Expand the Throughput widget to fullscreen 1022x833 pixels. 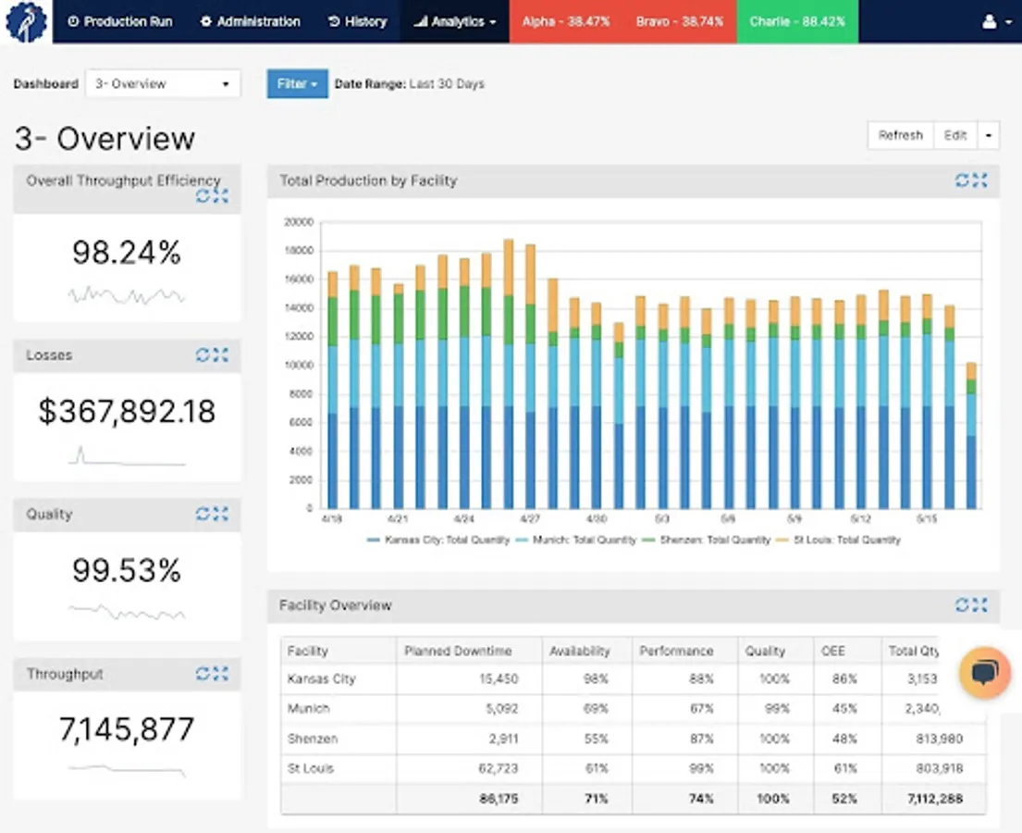220,674
